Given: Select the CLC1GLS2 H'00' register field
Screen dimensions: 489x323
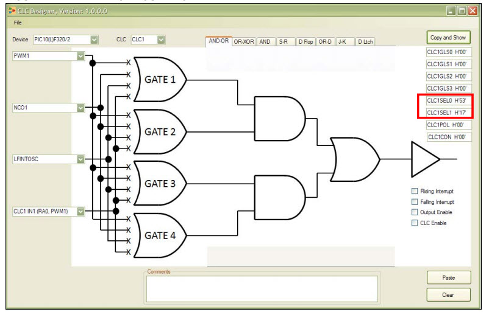Looking at the screenshot, I should pyautogui.click(x=449, y=76).
